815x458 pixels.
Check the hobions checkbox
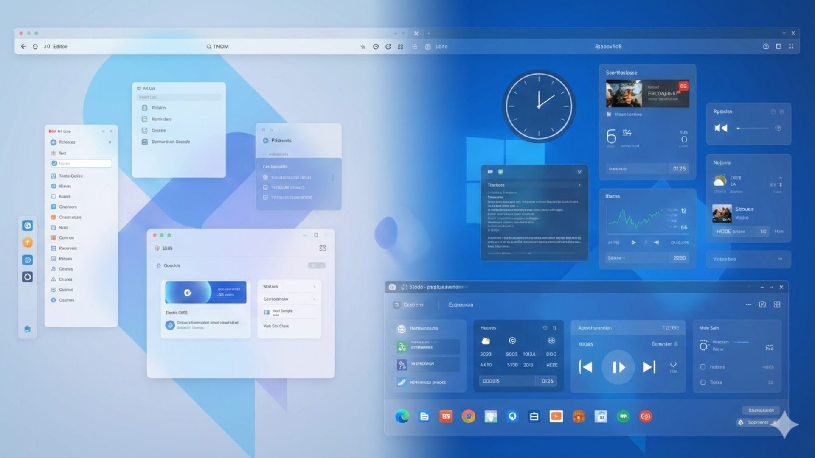click(x=703, y=367)
